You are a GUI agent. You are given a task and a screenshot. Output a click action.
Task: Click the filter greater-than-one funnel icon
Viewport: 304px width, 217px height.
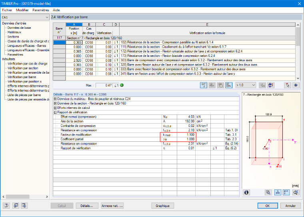[x=262, y=85]
